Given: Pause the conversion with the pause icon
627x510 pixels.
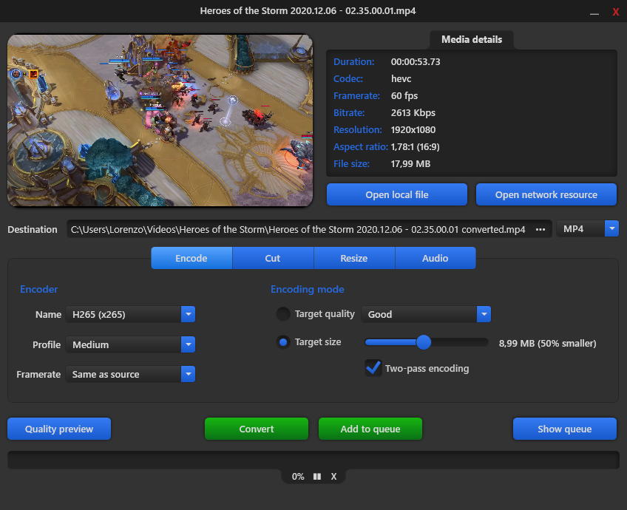Looking at the screenshot, I should pyautogui.click(x=317, y=477).
